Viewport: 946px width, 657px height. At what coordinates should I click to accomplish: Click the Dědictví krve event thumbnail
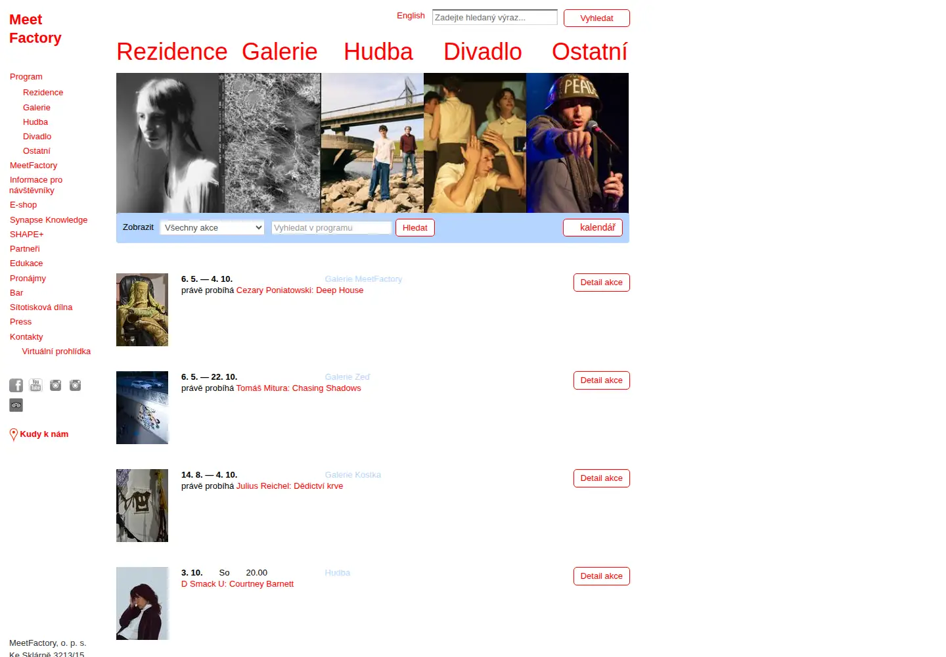pyautogui.click(x=143, y=505)
